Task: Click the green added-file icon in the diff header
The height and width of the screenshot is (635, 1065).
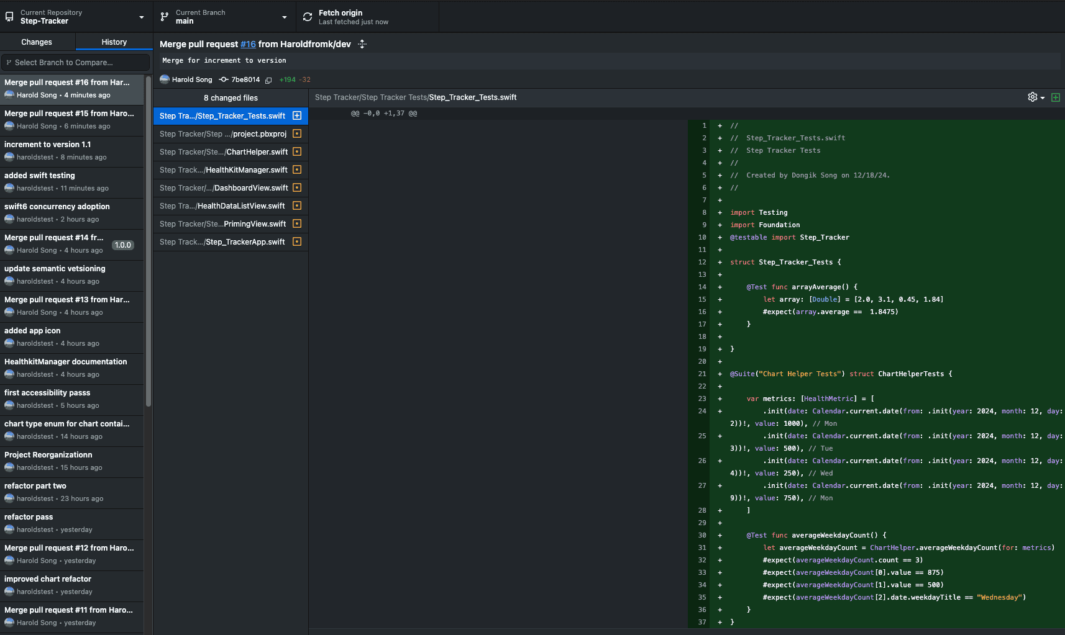Action: pos(1055,97)
